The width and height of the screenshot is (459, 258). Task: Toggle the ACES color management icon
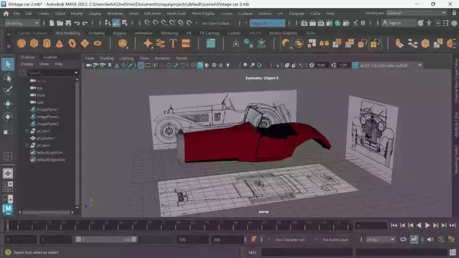[355, 65]
